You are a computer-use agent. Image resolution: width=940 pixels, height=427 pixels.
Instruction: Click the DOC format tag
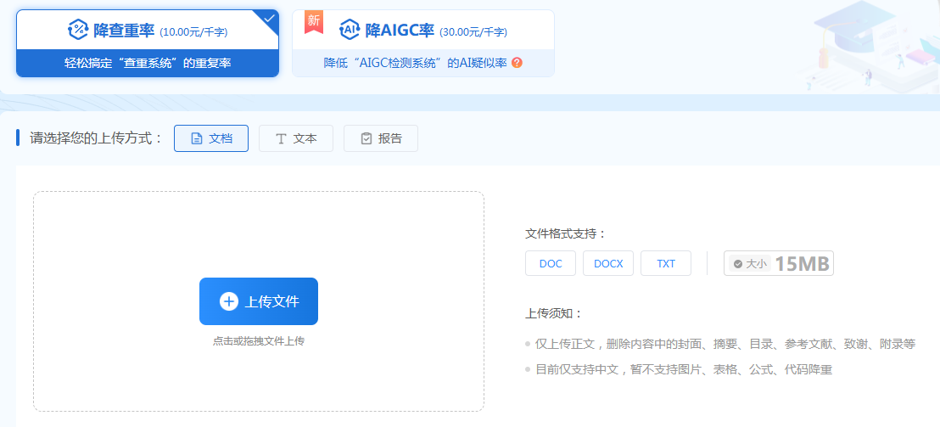pos(551,263)
